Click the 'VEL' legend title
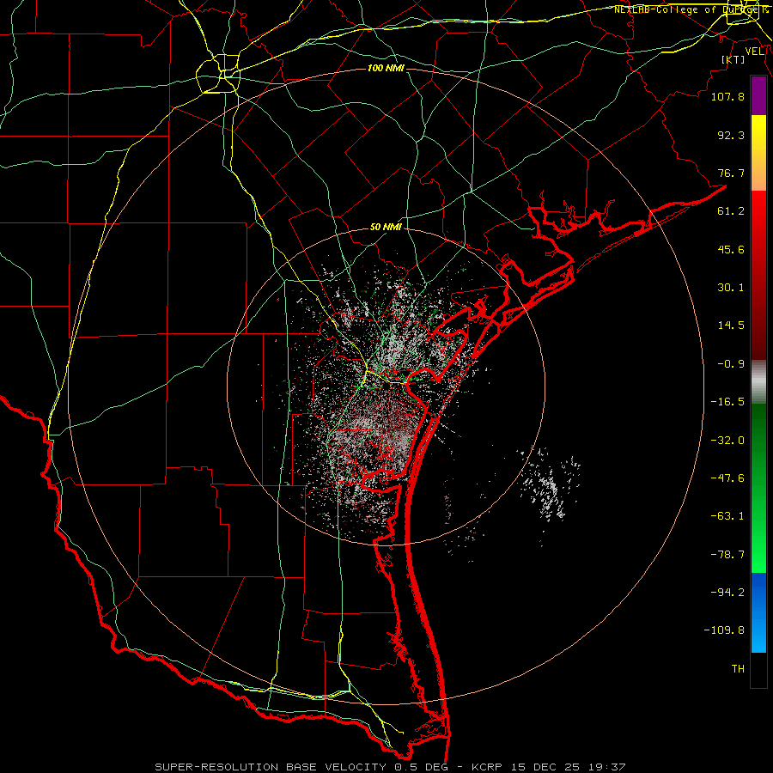 coord(754,52)
